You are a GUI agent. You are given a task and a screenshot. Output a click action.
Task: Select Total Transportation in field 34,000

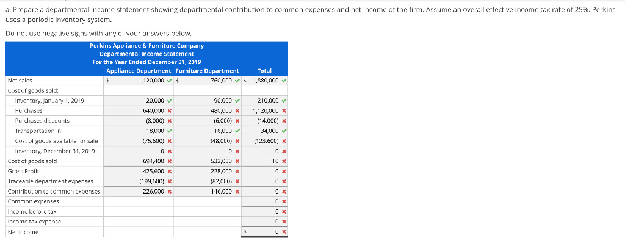click(x=264, y=131)
